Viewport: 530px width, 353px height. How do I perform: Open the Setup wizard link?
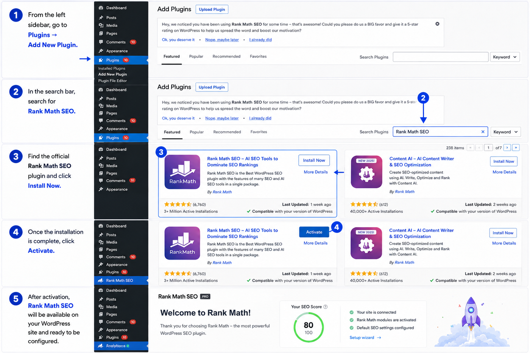point(365,338)
